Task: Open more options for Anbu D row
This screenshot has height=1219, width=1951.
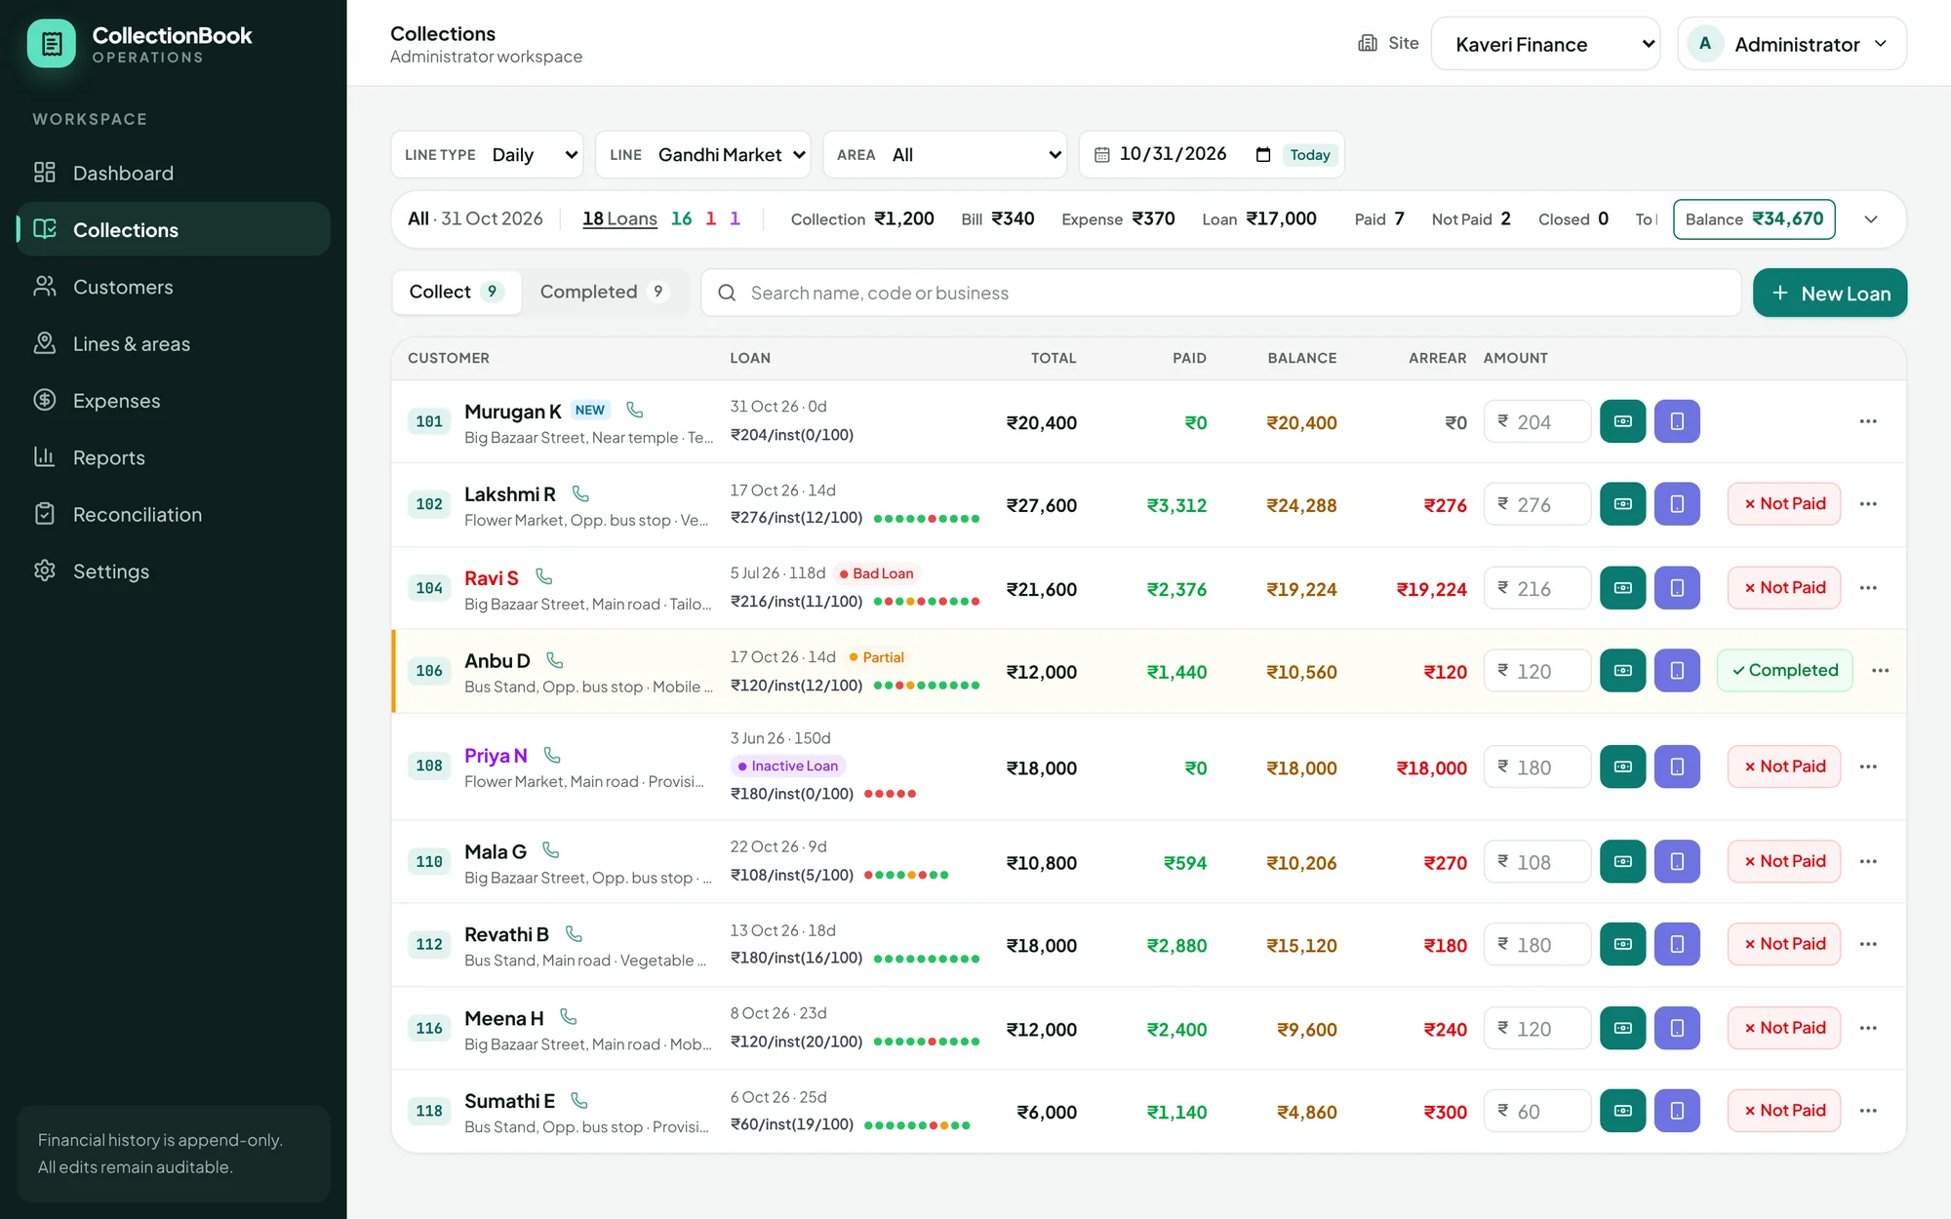Action: pos(1881,671)
